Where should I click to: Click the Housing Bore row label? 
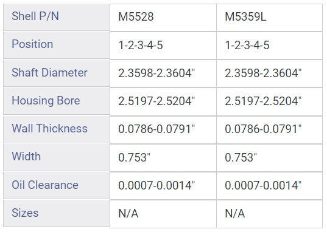[57, 101]
